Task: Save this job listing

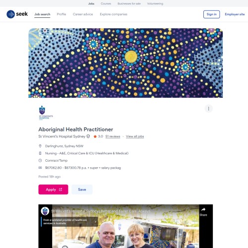Action: tap(82, 189)
